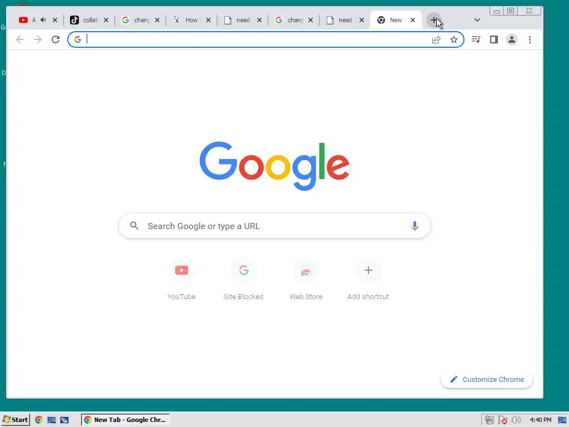This screenshot has width=569, height=427.
Task: Open Customize Chrome button
Action: (487, 379)
